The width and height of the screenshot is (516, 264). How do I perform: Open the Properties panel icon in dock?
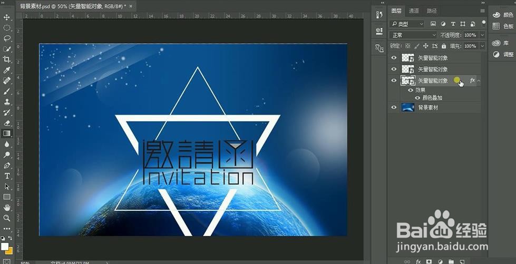click(379, 31)
